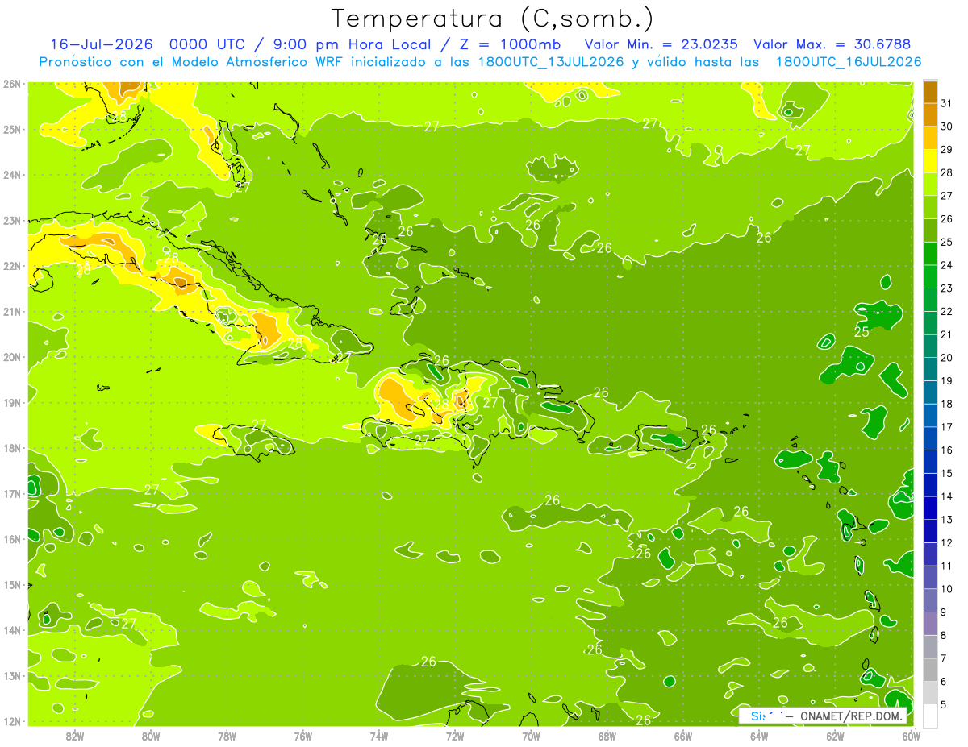Click the "66W" longitude axis label
This screenshot has height=747, width=968.
click(x=683, y=736)
